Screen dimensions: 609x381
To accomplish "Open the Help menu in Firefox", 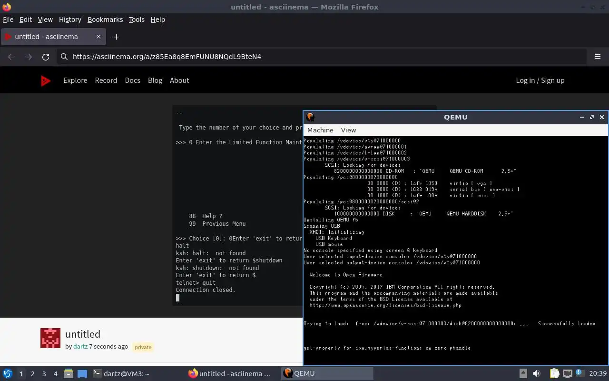I will click(x=158, y=20).
